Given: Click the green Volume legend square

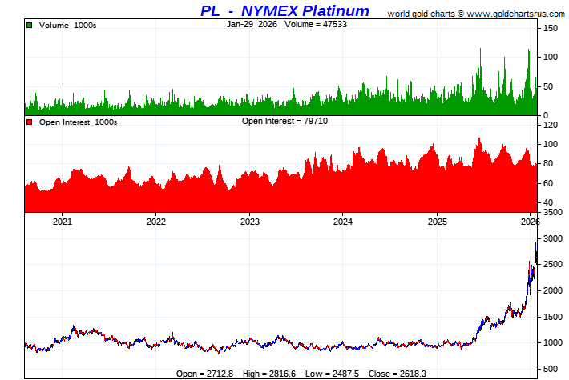Looking at the screenshot, I should 30,26.
